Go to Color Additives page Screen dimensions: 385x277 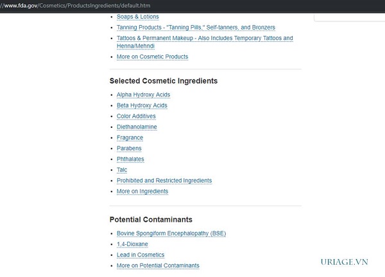point(136,116)
